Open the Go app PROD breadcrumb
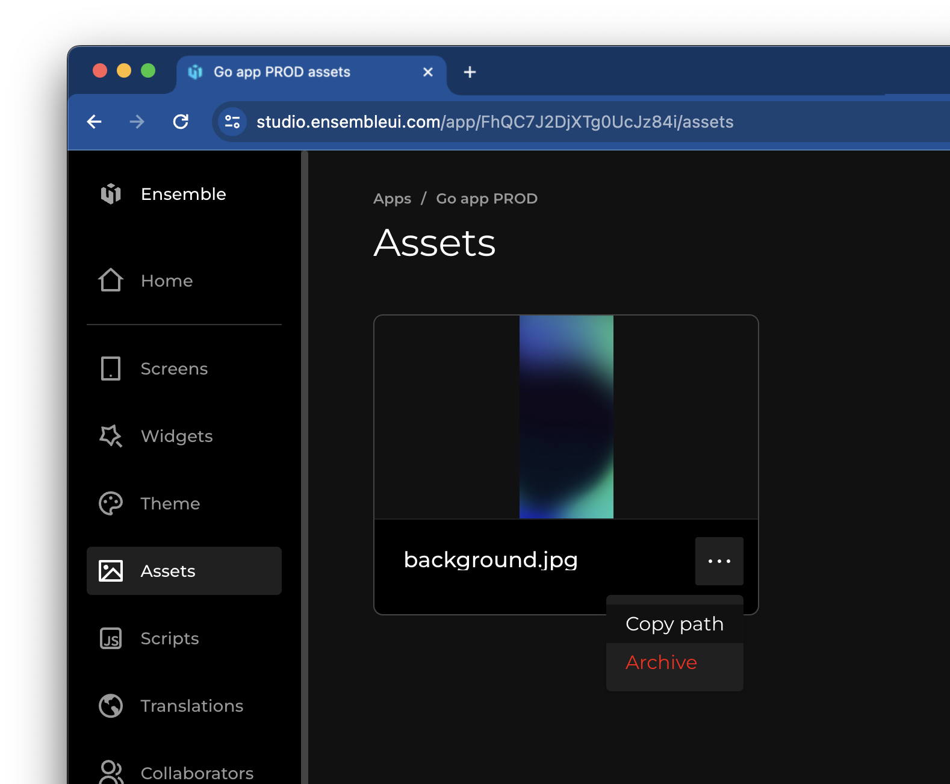 tap(486, 199)
